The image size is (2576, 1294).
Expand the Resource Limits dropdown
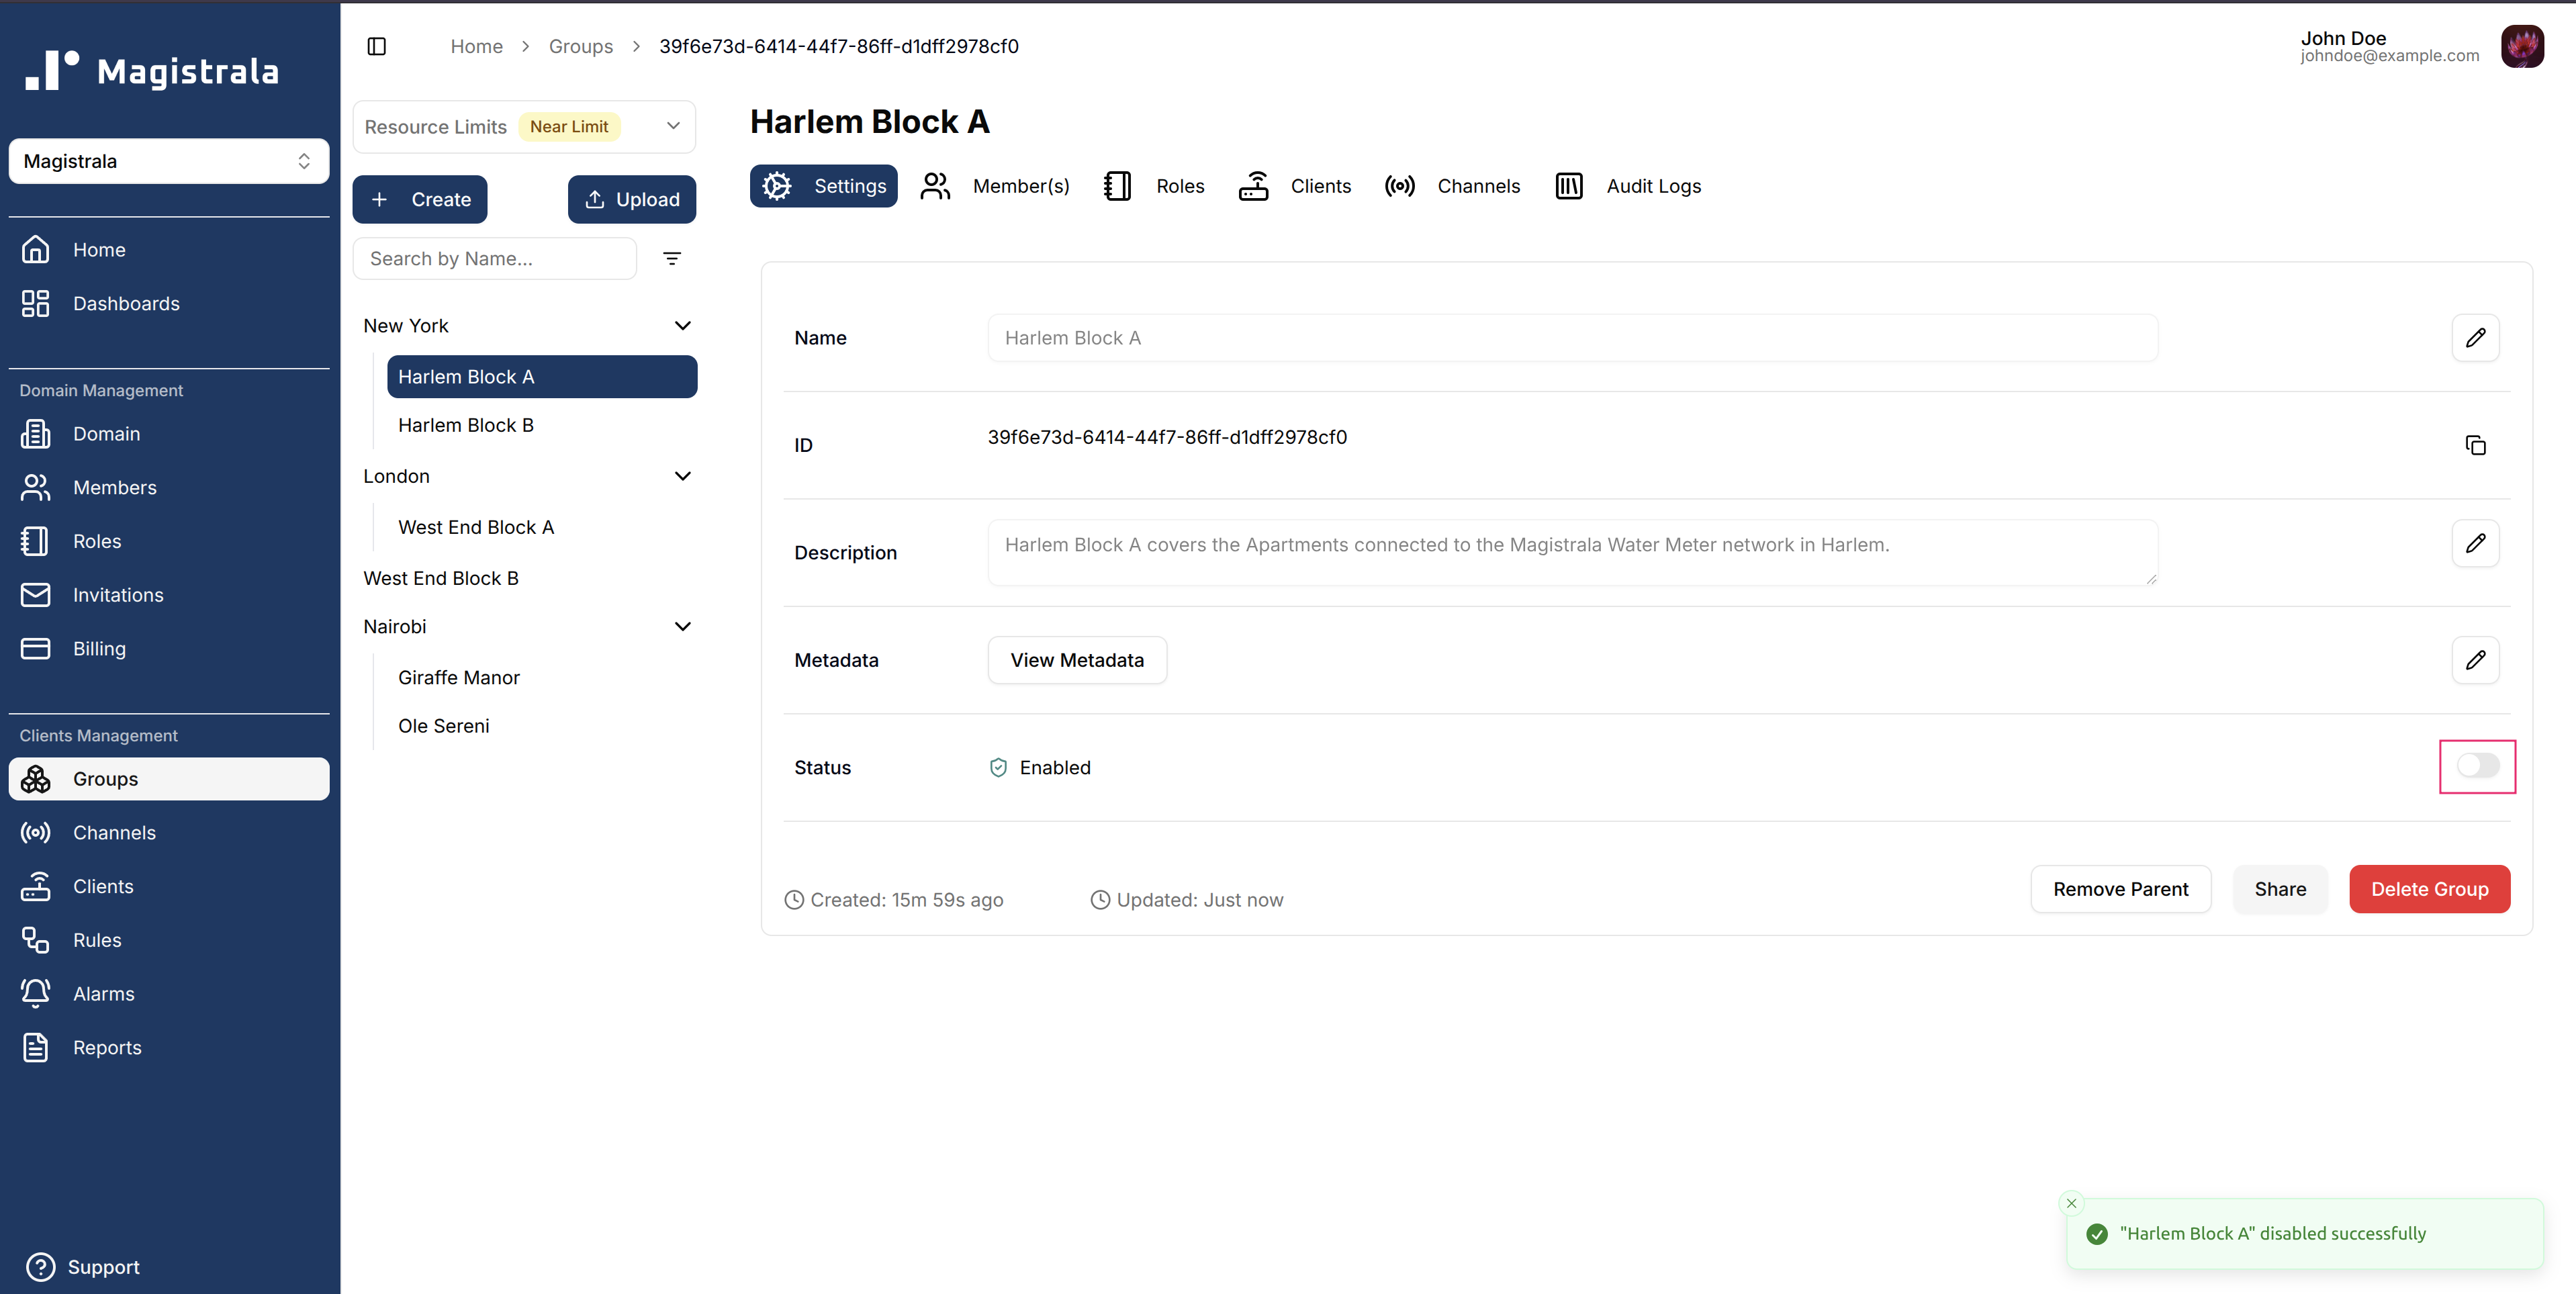coord(673,126)
